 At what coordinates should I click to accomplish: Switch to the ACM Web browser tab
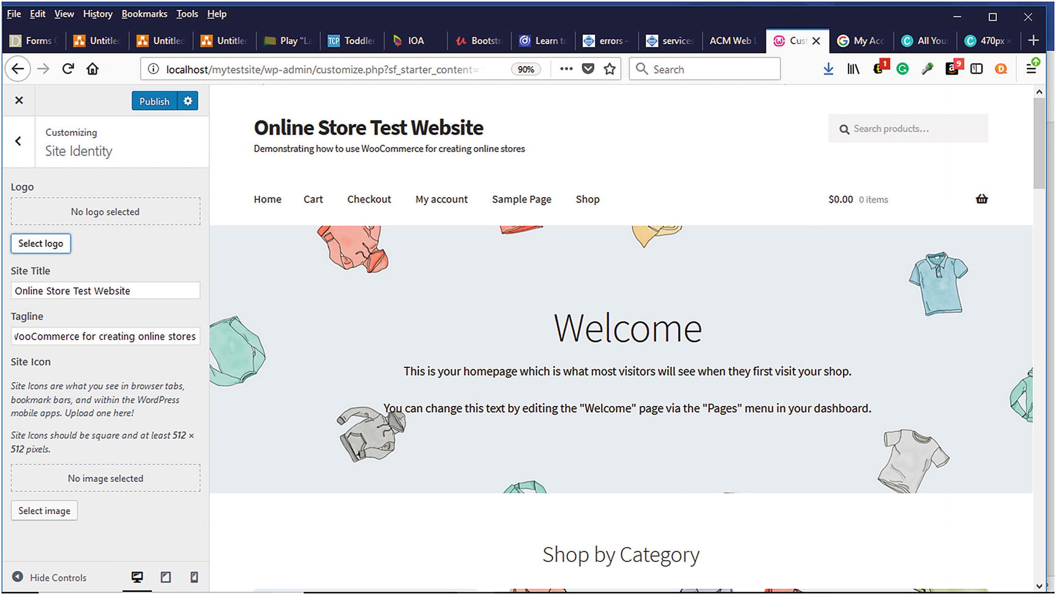pyautogui.click(x=732, y=40)
